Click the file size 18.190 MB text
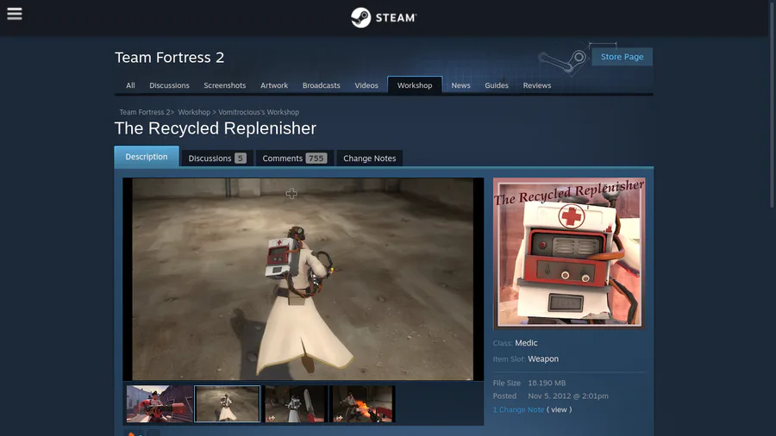The height and width of the screenshot is (436, 776). click(x=547, y=383)
